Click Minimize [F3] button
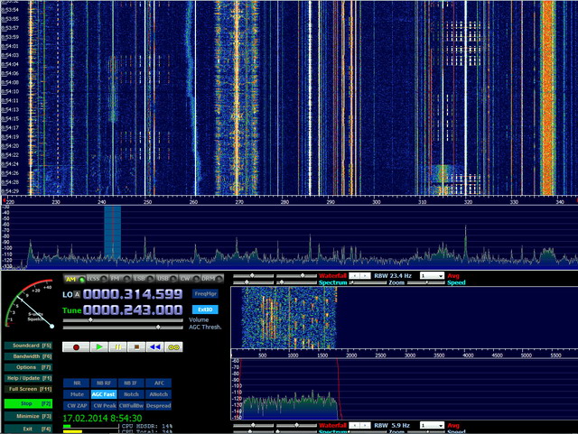 pos(28,416)
